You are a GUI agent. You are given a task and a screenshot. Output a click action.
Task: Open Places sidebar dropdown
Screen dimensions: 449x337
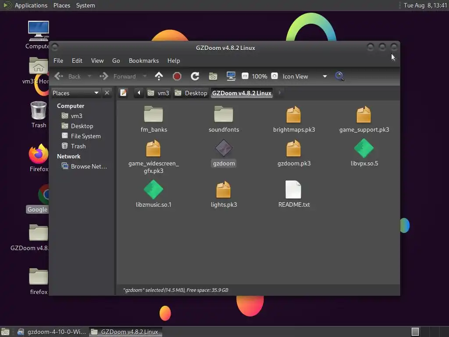pyautogui.click(x=76, y=93)
